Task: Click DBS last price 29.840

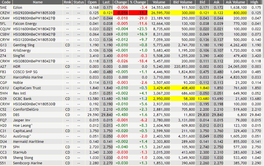Action: 107,115
